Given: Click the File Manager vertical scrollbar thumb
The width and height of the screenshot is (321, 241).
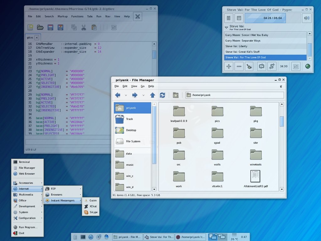Looking at the screenshot, I should [x=282, y=121].
